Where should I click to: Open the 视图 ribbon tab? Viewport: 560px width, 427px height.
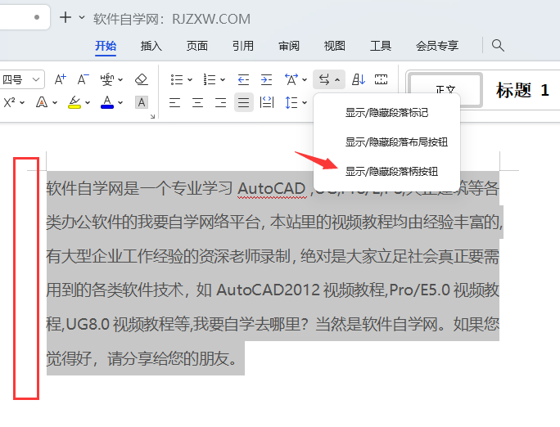click(x=335, y=46)
